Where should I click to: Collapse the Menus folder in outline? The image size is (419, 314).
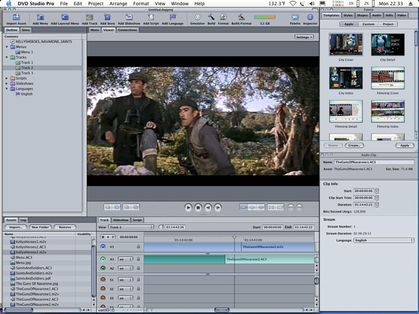[x=7, y=46]
